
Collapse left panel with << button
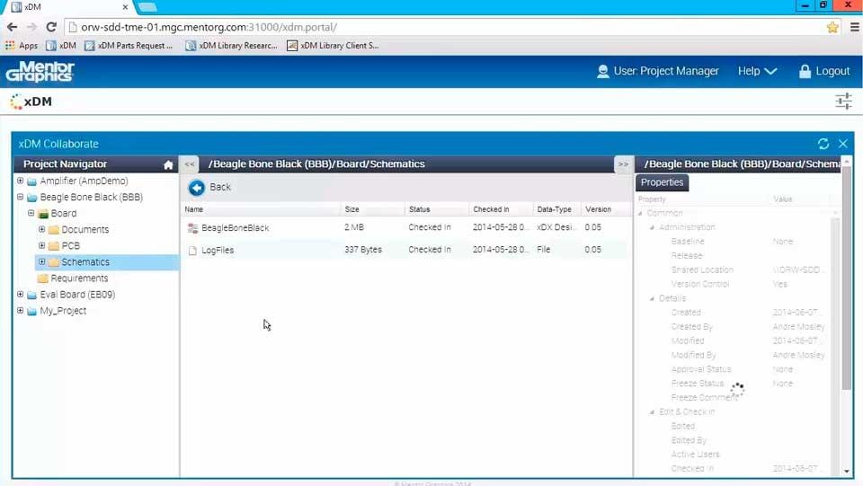[x=190, y=163]
